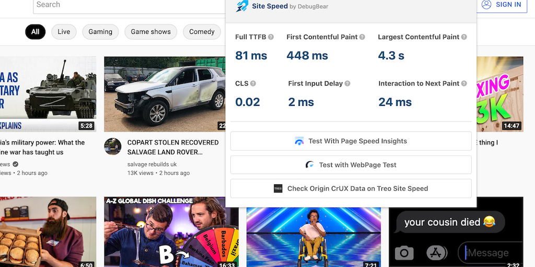Click the help icon next to CLS
The image size is (535, 267).
pos(253,83)
